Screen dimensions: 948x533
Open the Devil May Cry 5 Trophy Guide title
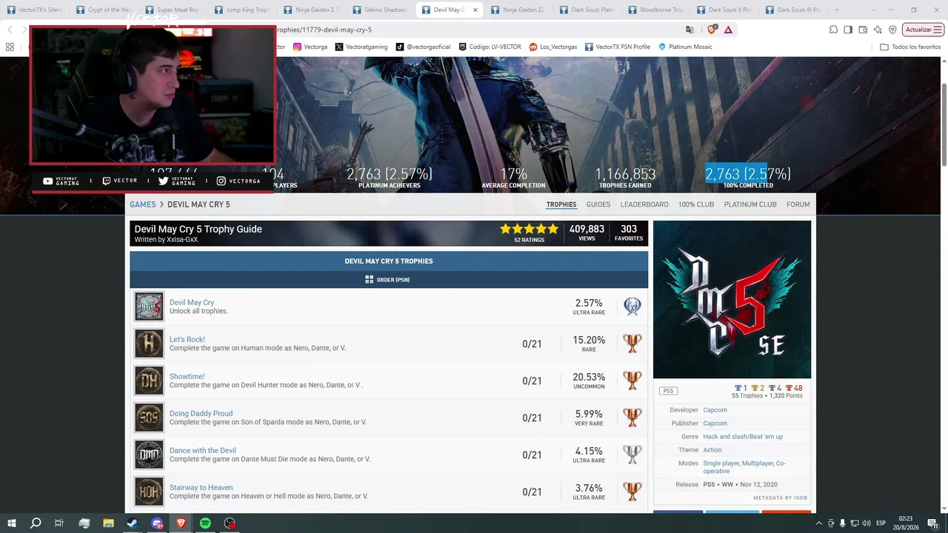click(198, 229)
